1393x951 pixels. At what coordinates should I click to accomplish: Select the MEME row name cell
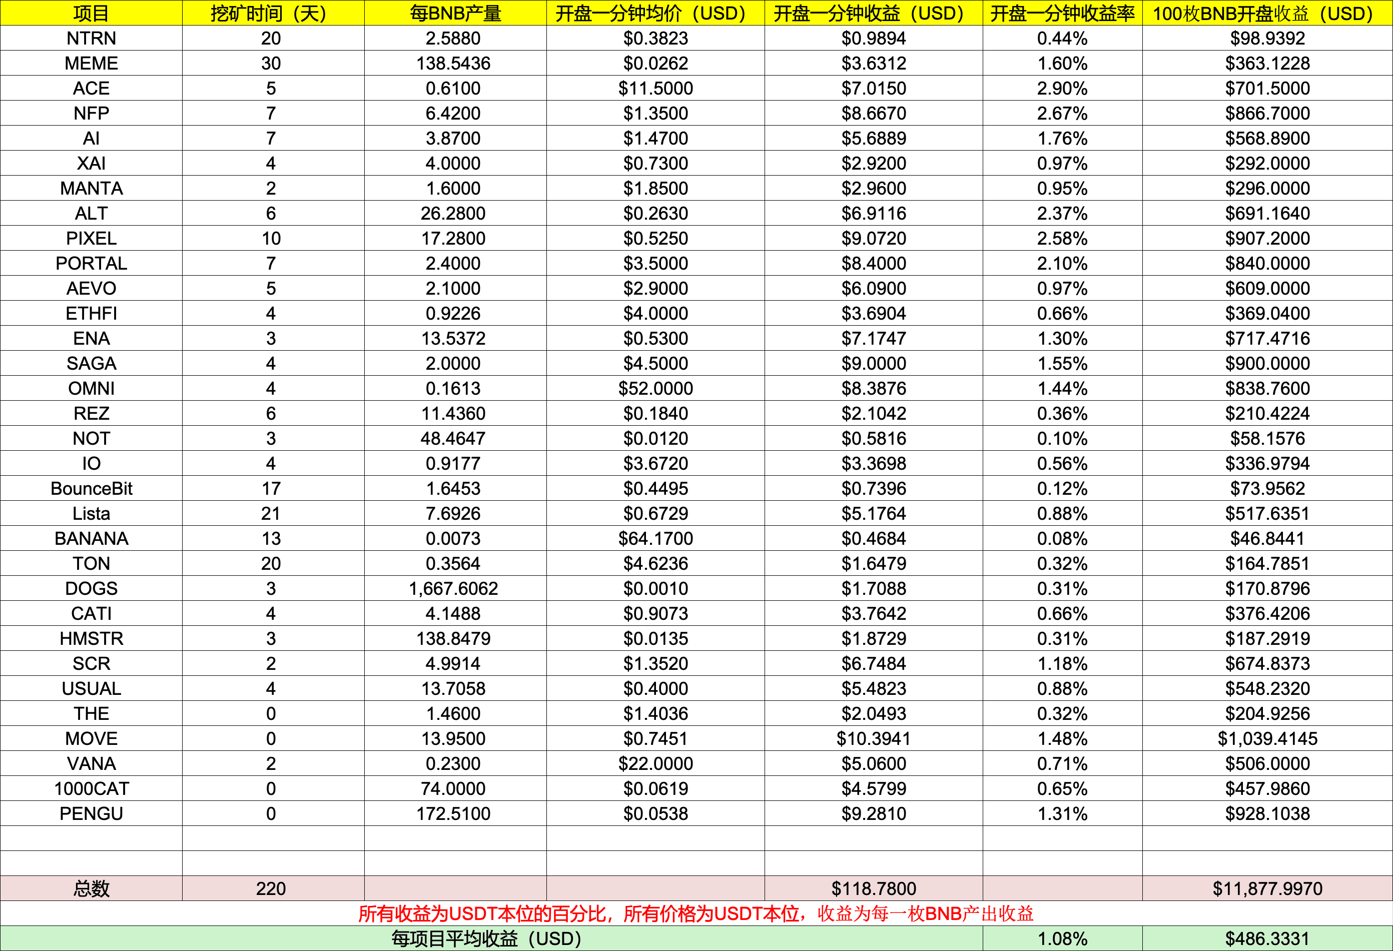point(91,64)
